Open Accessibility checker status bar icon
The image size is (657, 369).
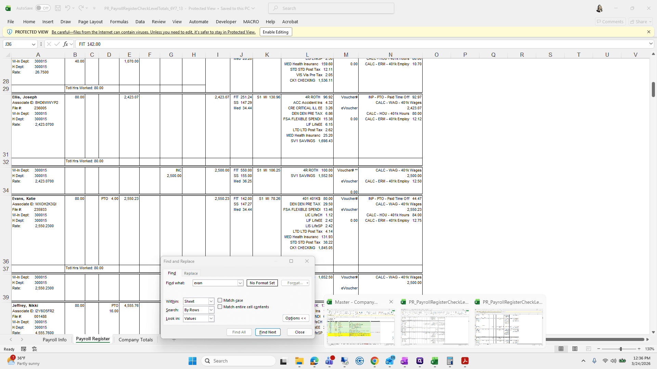pyautogui.click(x=35, y=349)
